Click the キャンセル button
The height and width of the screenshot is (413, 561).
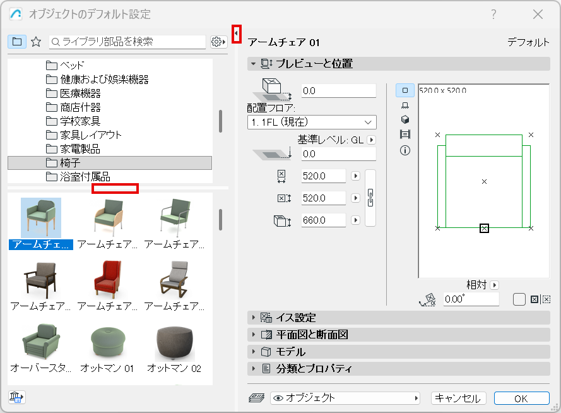(458, 398)
